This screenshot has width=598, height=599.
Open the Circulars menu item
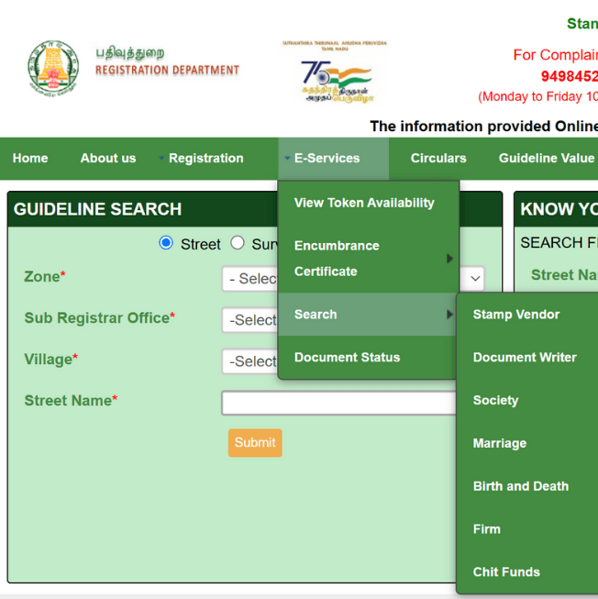[x=438, y=158]
